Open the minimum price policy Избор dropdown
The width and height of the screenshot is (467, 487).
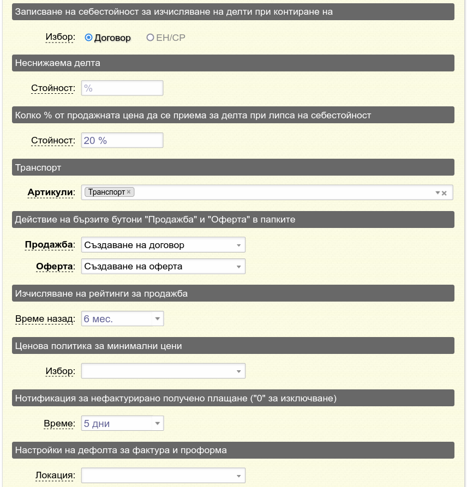[163, 371]
